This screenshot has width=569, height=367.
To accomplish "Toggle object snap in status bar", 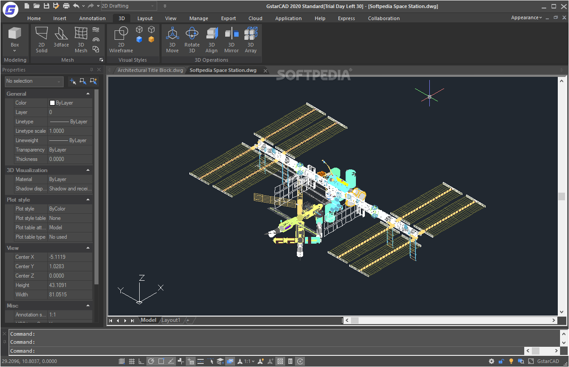I will pos(161,361).
